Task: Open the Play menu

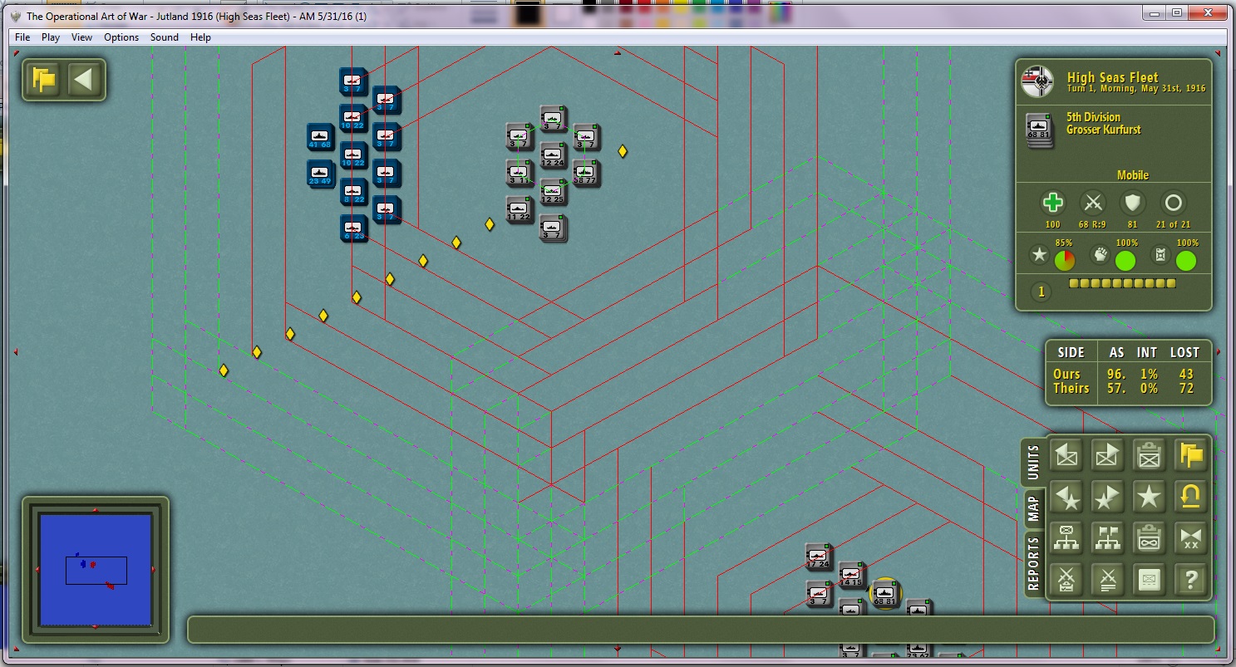Action: [x=51, y=37]
